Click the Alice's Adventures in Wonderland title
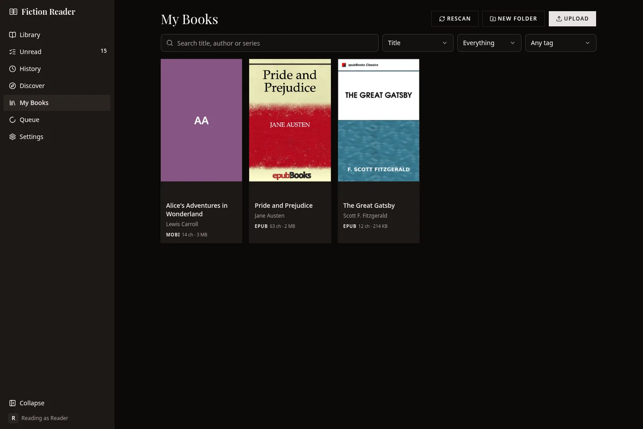The image size is (643, 429). (x=197, y=210)
